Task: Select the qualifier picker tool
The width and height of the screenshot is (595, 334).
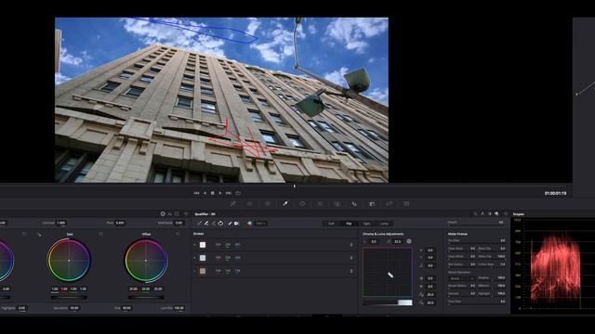Action: (x=199, y=224)
